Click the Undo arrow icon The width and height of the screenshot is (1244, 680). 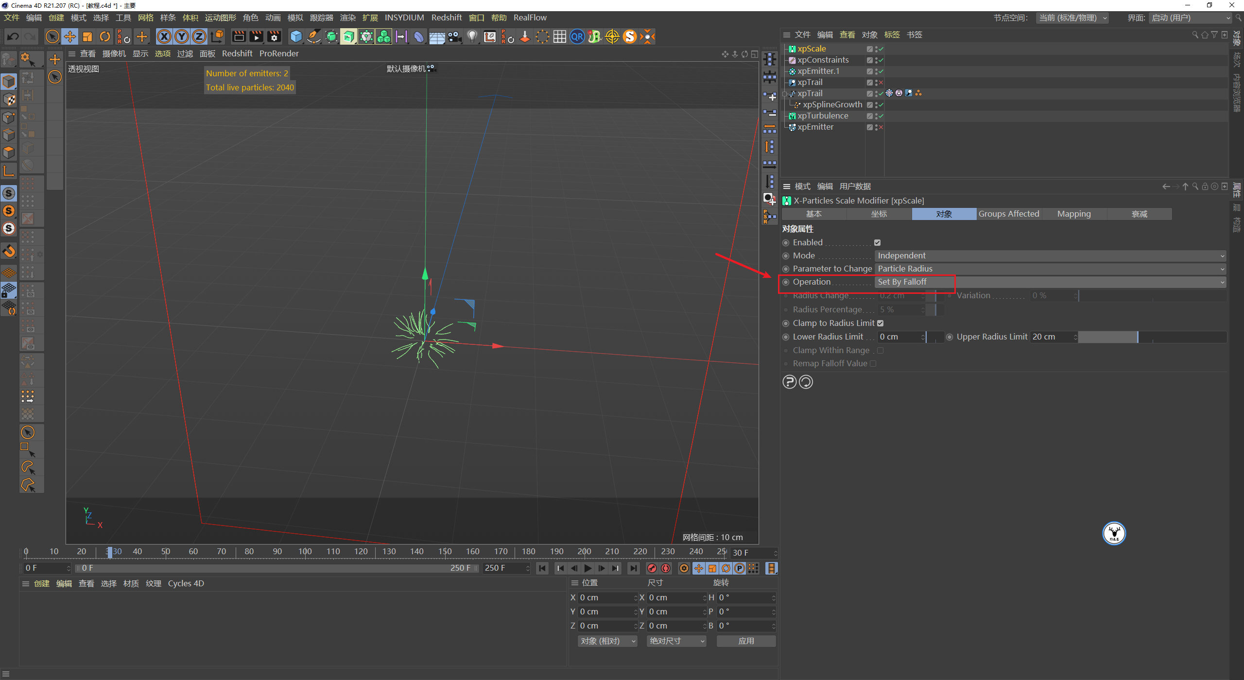point(13,36)
